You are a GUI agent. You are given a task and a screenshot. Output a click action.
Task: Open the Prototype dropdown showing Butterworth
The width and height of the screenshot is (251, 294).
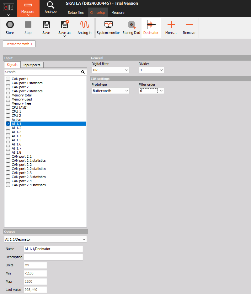click(110, 90)
